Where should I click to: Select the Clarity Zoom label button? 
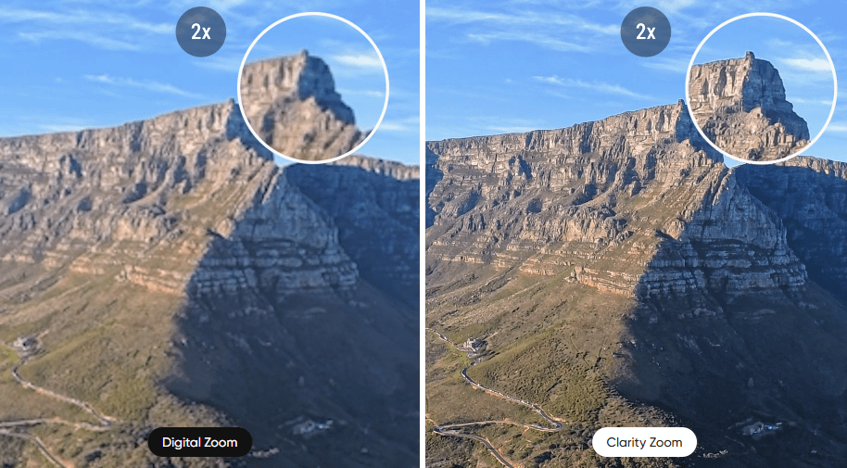point(644,442)
